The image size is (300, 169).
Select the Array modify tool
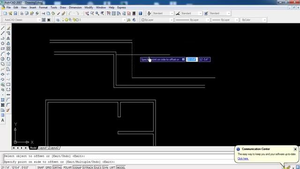[x=8, y=49]
